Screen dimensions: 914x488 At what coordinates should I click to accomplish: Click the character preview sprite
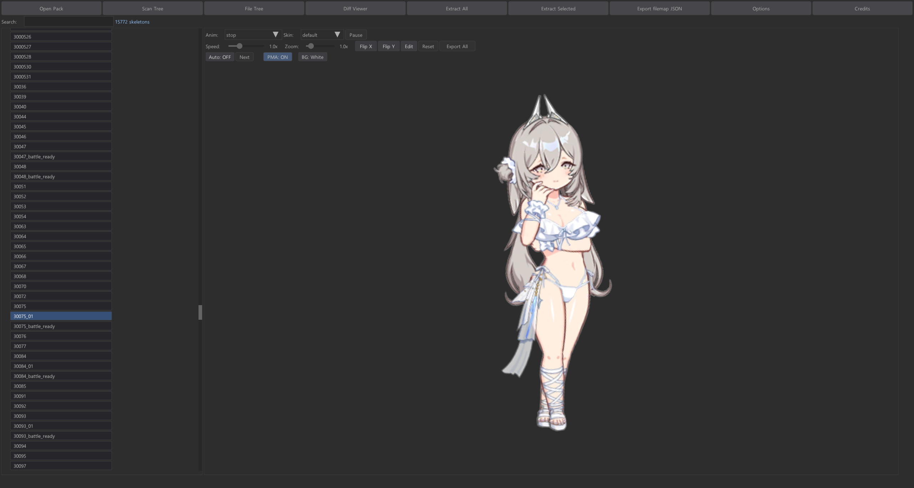point(553,263)
